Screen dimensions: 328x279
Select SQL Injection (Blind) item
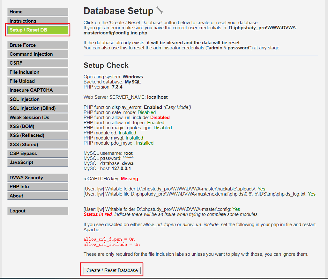(x=38, y=108)
